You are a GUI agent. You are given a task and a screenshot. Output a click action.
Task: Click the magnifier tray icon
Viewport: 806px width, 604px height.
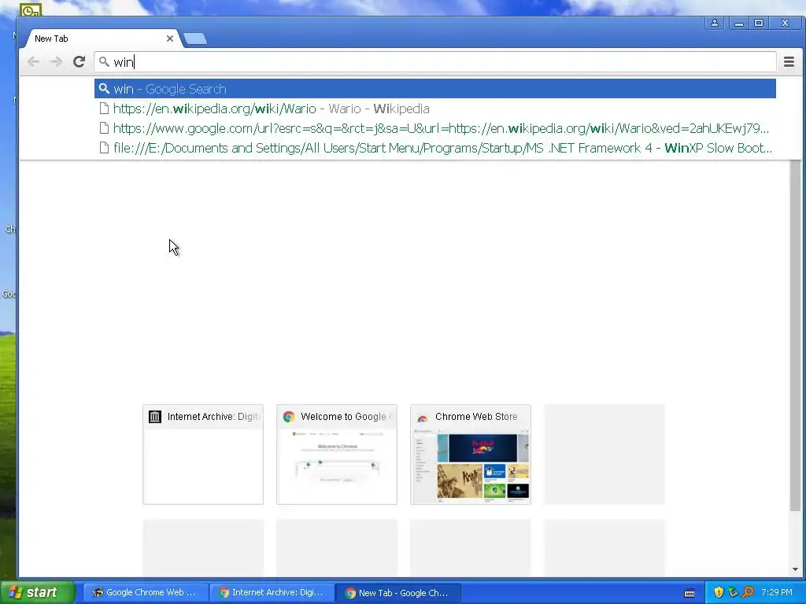(748, 592)
